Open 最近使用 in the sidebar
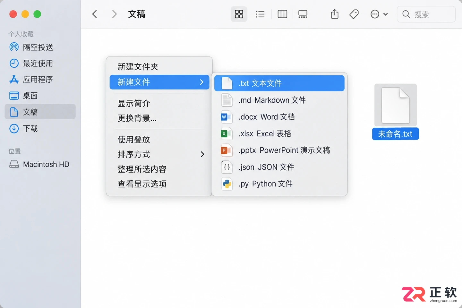The width and height of the screenshot is (462, 308). pyautogui.click(x=40, y=63)
